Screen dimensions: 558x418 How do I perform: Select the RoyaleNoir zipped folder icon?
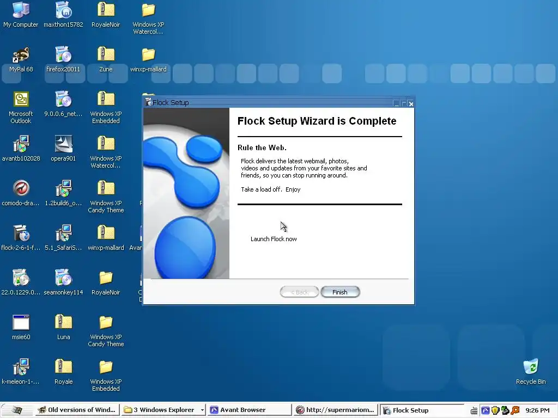pyautogui.click(x=106, y=15)
